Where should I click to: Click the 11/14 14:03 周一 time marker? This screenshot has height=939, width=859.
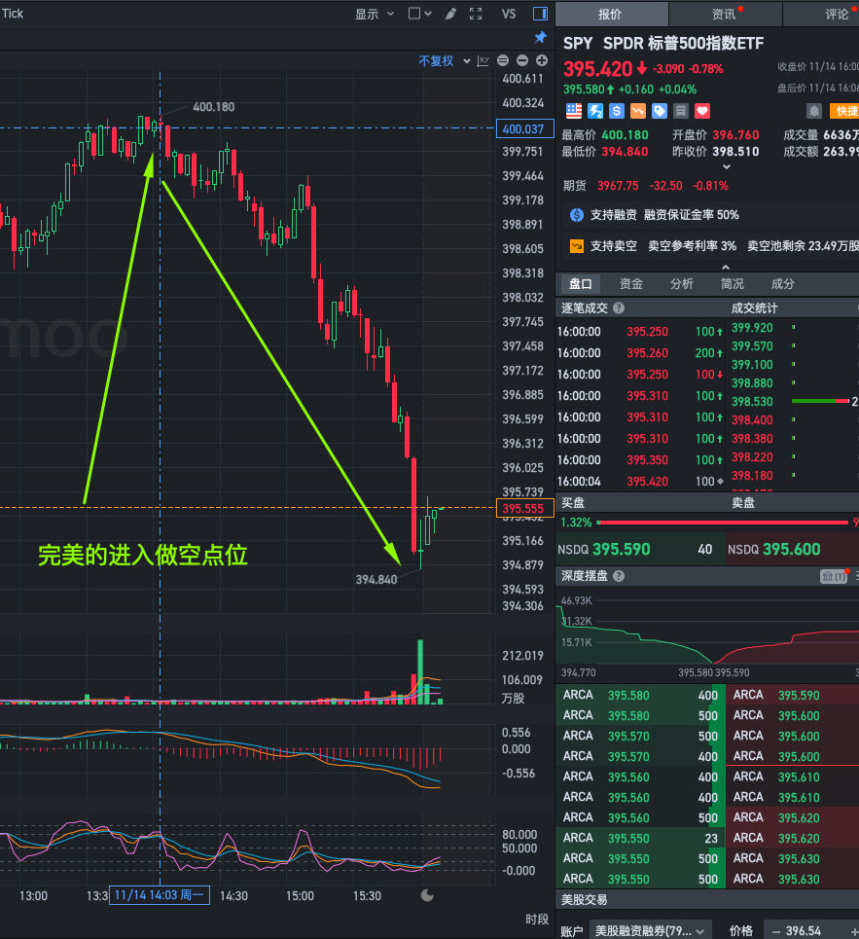click(160, 895)
